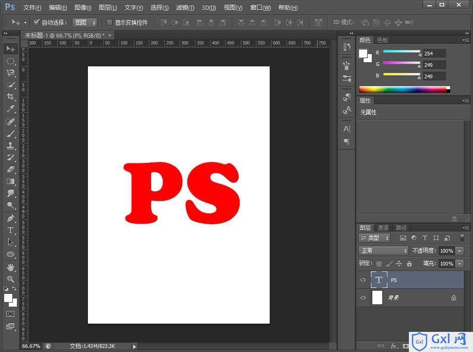Viewport: 473px width, 352px height.
Task: Open the 滤镜 menu
Action: (185, 7)
